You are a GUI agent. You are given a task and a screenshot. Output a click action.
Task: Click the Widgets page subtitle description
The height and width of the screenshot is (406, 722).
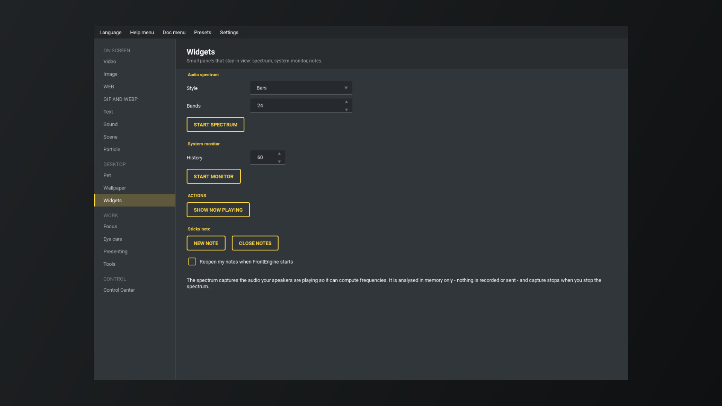(254, 61)
